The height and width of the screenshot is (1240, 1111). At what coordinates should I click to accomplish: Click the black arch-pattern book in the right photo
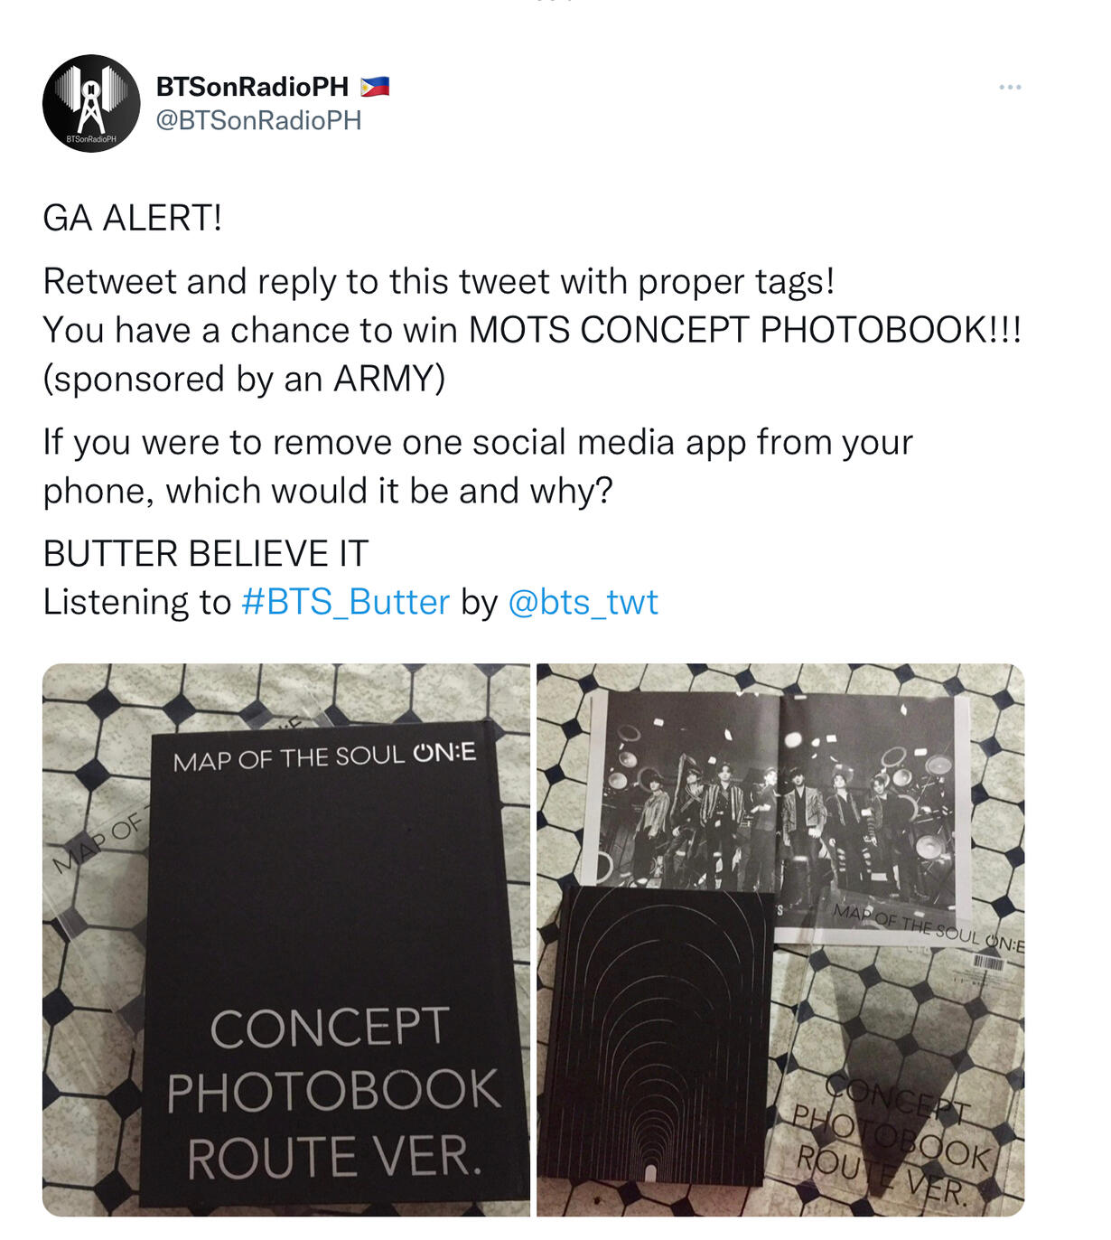pyautogui.click(x=657, y=1036)
